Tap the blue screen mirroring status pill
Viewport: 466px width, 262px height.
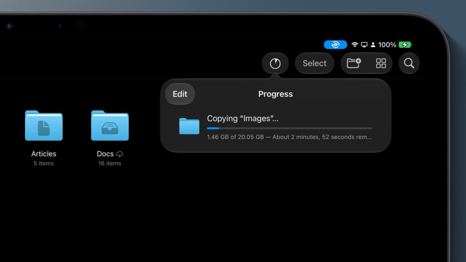(x=335, y=45)
